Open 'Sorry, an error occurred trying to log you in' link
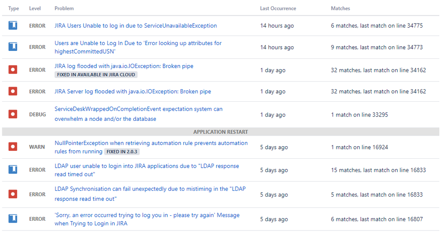446x235 pixels. 147,219
